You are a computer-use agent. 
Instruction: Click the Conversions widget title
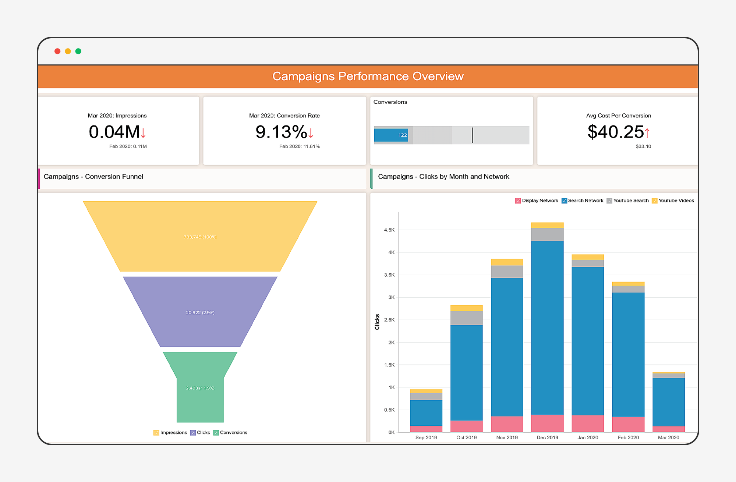point(390,102)
